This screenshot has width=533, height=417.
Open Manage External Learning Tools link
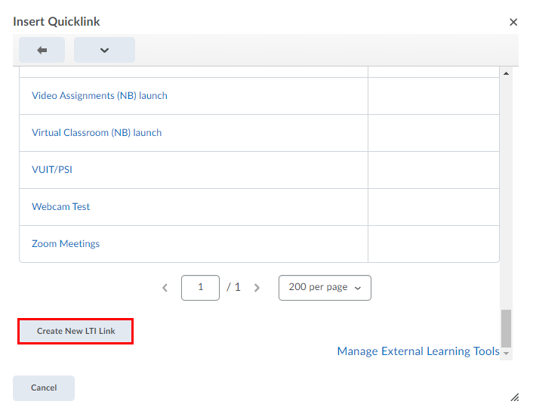click(418, 351)
